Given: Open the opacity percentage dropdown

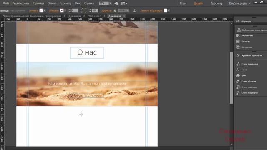Looking at the screenshot, I should [127, 10].
